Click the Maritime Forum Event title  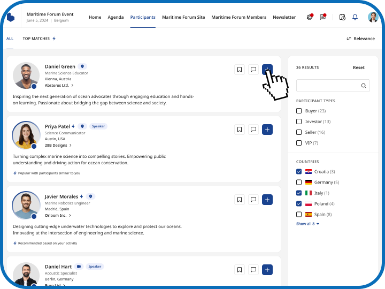[50, 14]
